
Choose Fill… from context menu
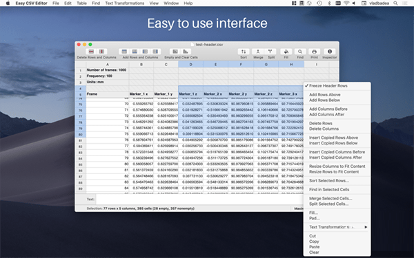[x=337, y=213]
